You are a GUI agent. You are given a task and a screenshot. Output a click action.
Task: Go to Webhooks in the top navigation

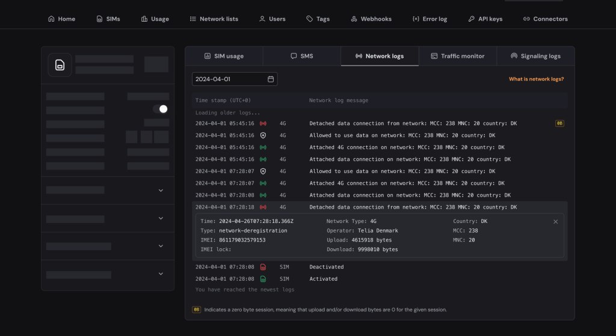coord(371,19)
